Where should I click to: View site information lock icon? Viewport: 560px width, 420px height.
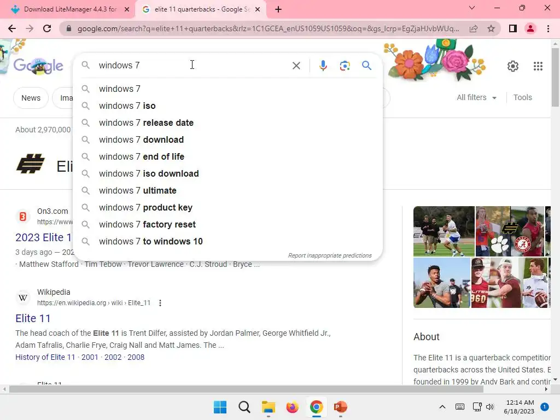coord(69,28)
